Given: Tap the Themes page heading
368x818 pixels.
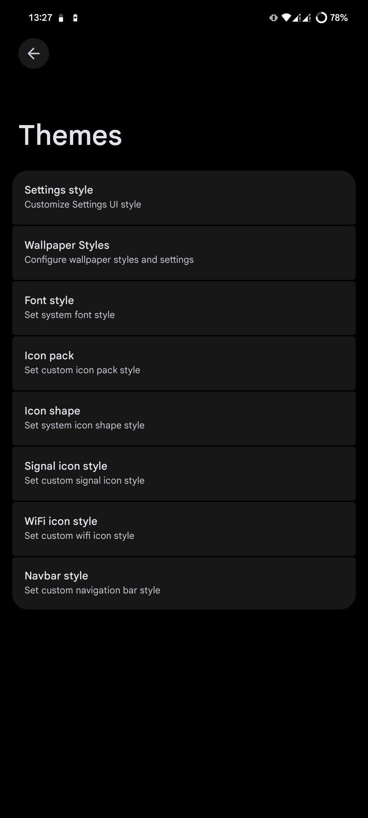Looking at the screenshot, I should [x=71, y=135].
